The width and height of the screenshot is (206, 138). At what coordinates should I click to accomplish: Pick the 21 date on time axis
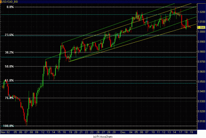point(81,132)
